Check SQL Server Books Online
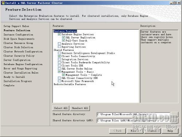The height and width of the screenshot is (137, 182). pyautogui.click(x=59, y=69)
